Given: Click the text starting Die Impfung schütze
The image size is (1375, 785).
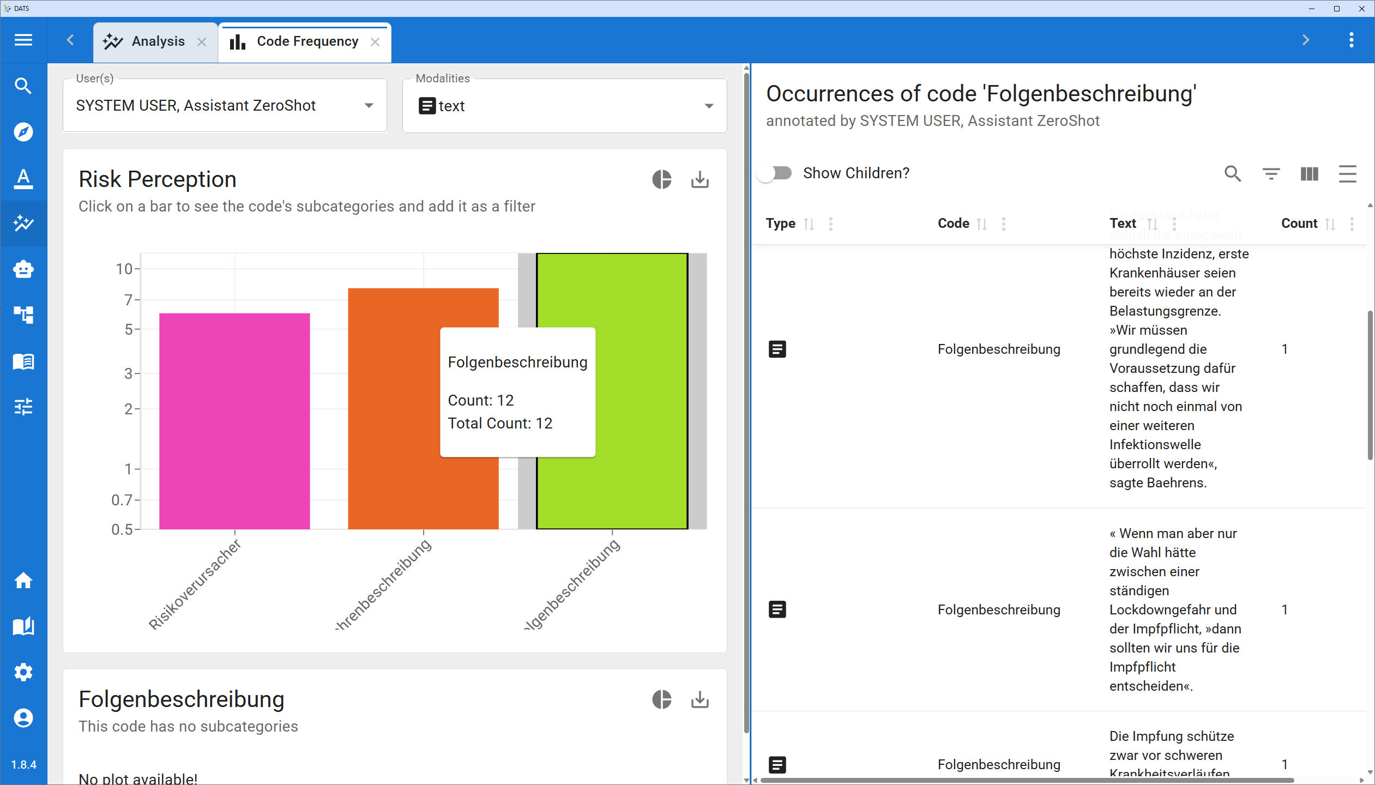Looking at the screenshot, I should click(x=1172, y=755).
